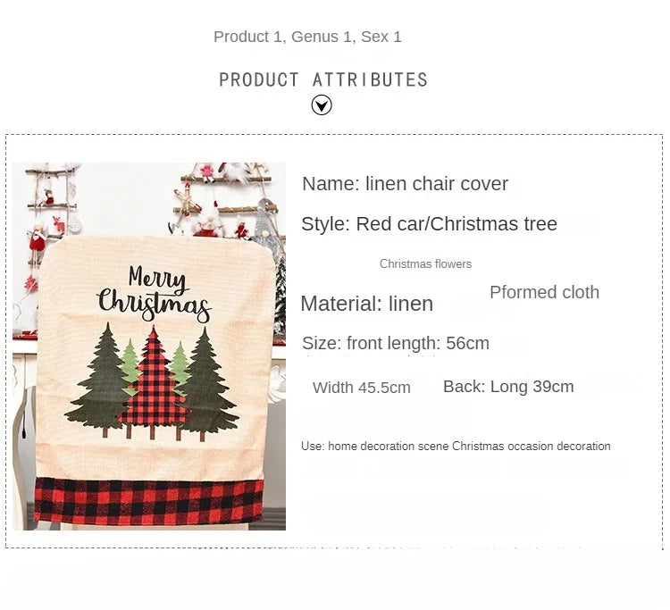
Task: Click the PRODUCT ATTRIBUTES heading
Action: (x=323, y=79)
